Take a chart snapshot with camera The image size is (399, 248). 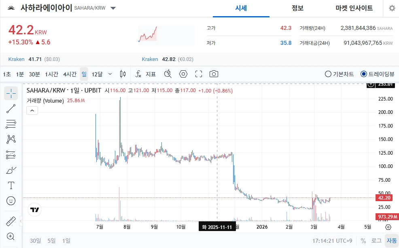[x=214, y=74]
